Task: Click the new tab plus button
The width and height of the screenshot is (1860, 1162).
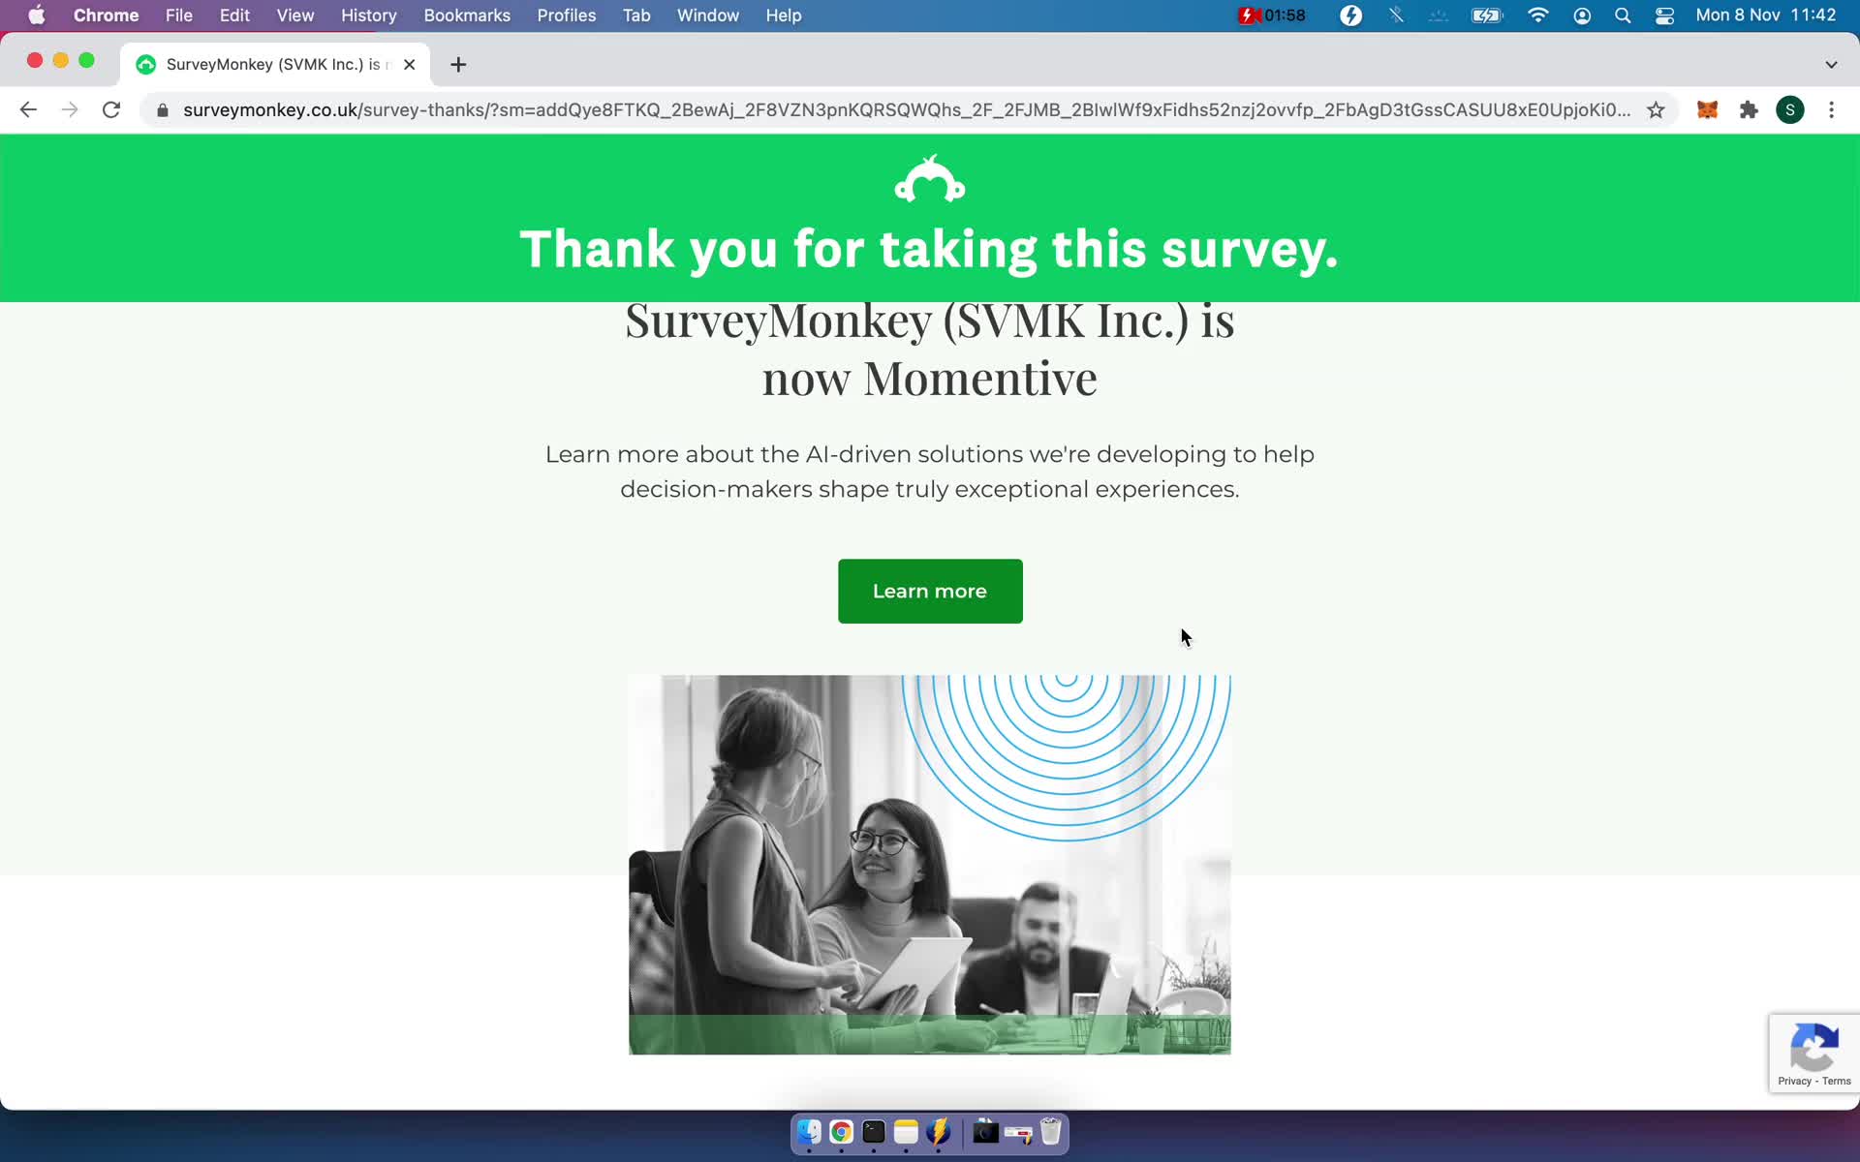Action: (x=458, y=64)
